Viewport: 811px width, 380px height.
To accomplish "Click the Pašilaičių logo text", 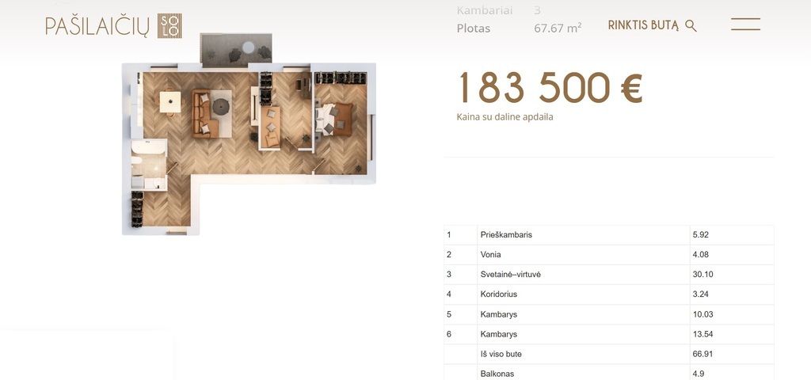I will [97, 26].
